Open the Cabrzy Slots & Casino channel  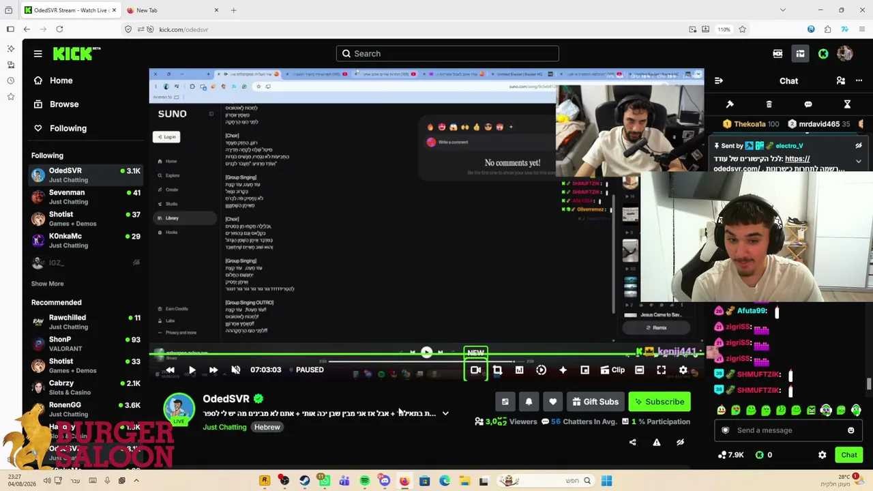click(86, 387)
